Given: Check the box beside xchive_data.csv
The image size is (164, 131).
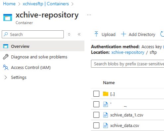Looking at the screenshot, I should click(96, 125).
